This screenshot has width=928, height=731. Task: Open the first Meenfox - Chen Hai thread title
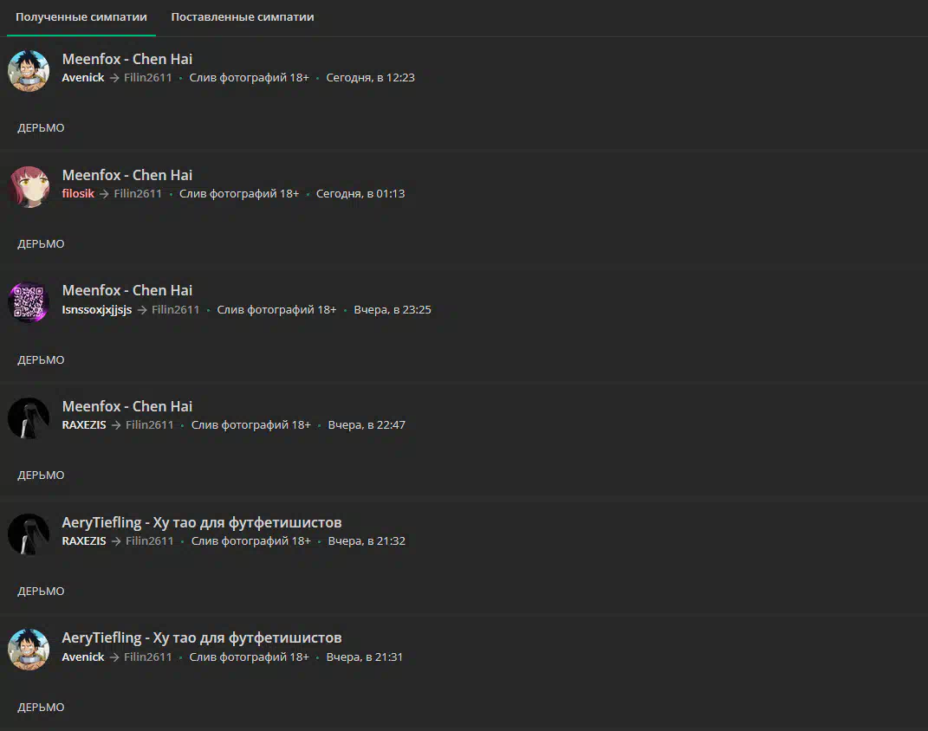[x=127, y=59]
